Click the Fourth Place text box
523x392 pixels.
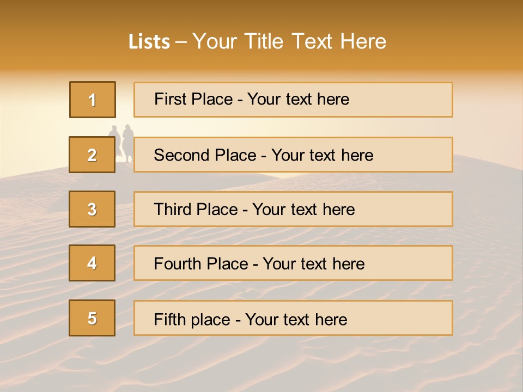click(x=293, y=263)
